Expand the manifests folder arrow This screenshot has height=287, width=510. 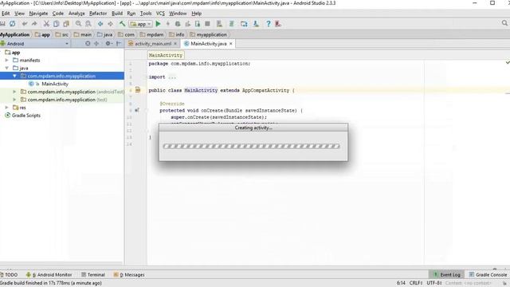7,61
